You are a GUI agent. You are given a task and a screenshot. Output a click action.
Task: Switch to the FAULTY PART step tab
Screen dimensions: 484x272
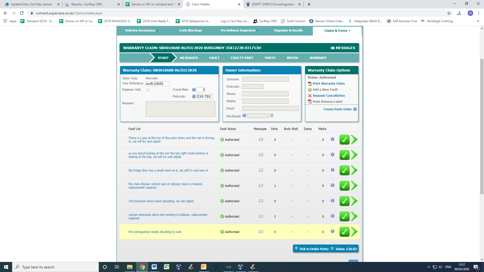pos(242,58)
